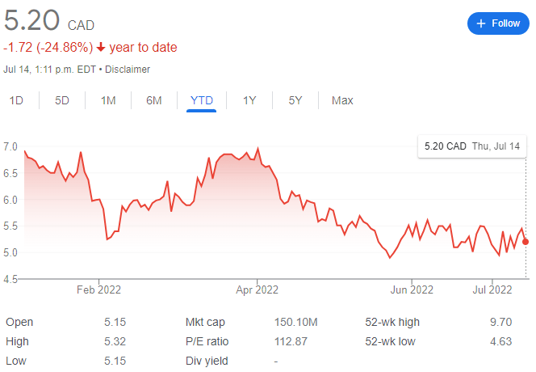Click the blue Follow button

pos(498,23)
